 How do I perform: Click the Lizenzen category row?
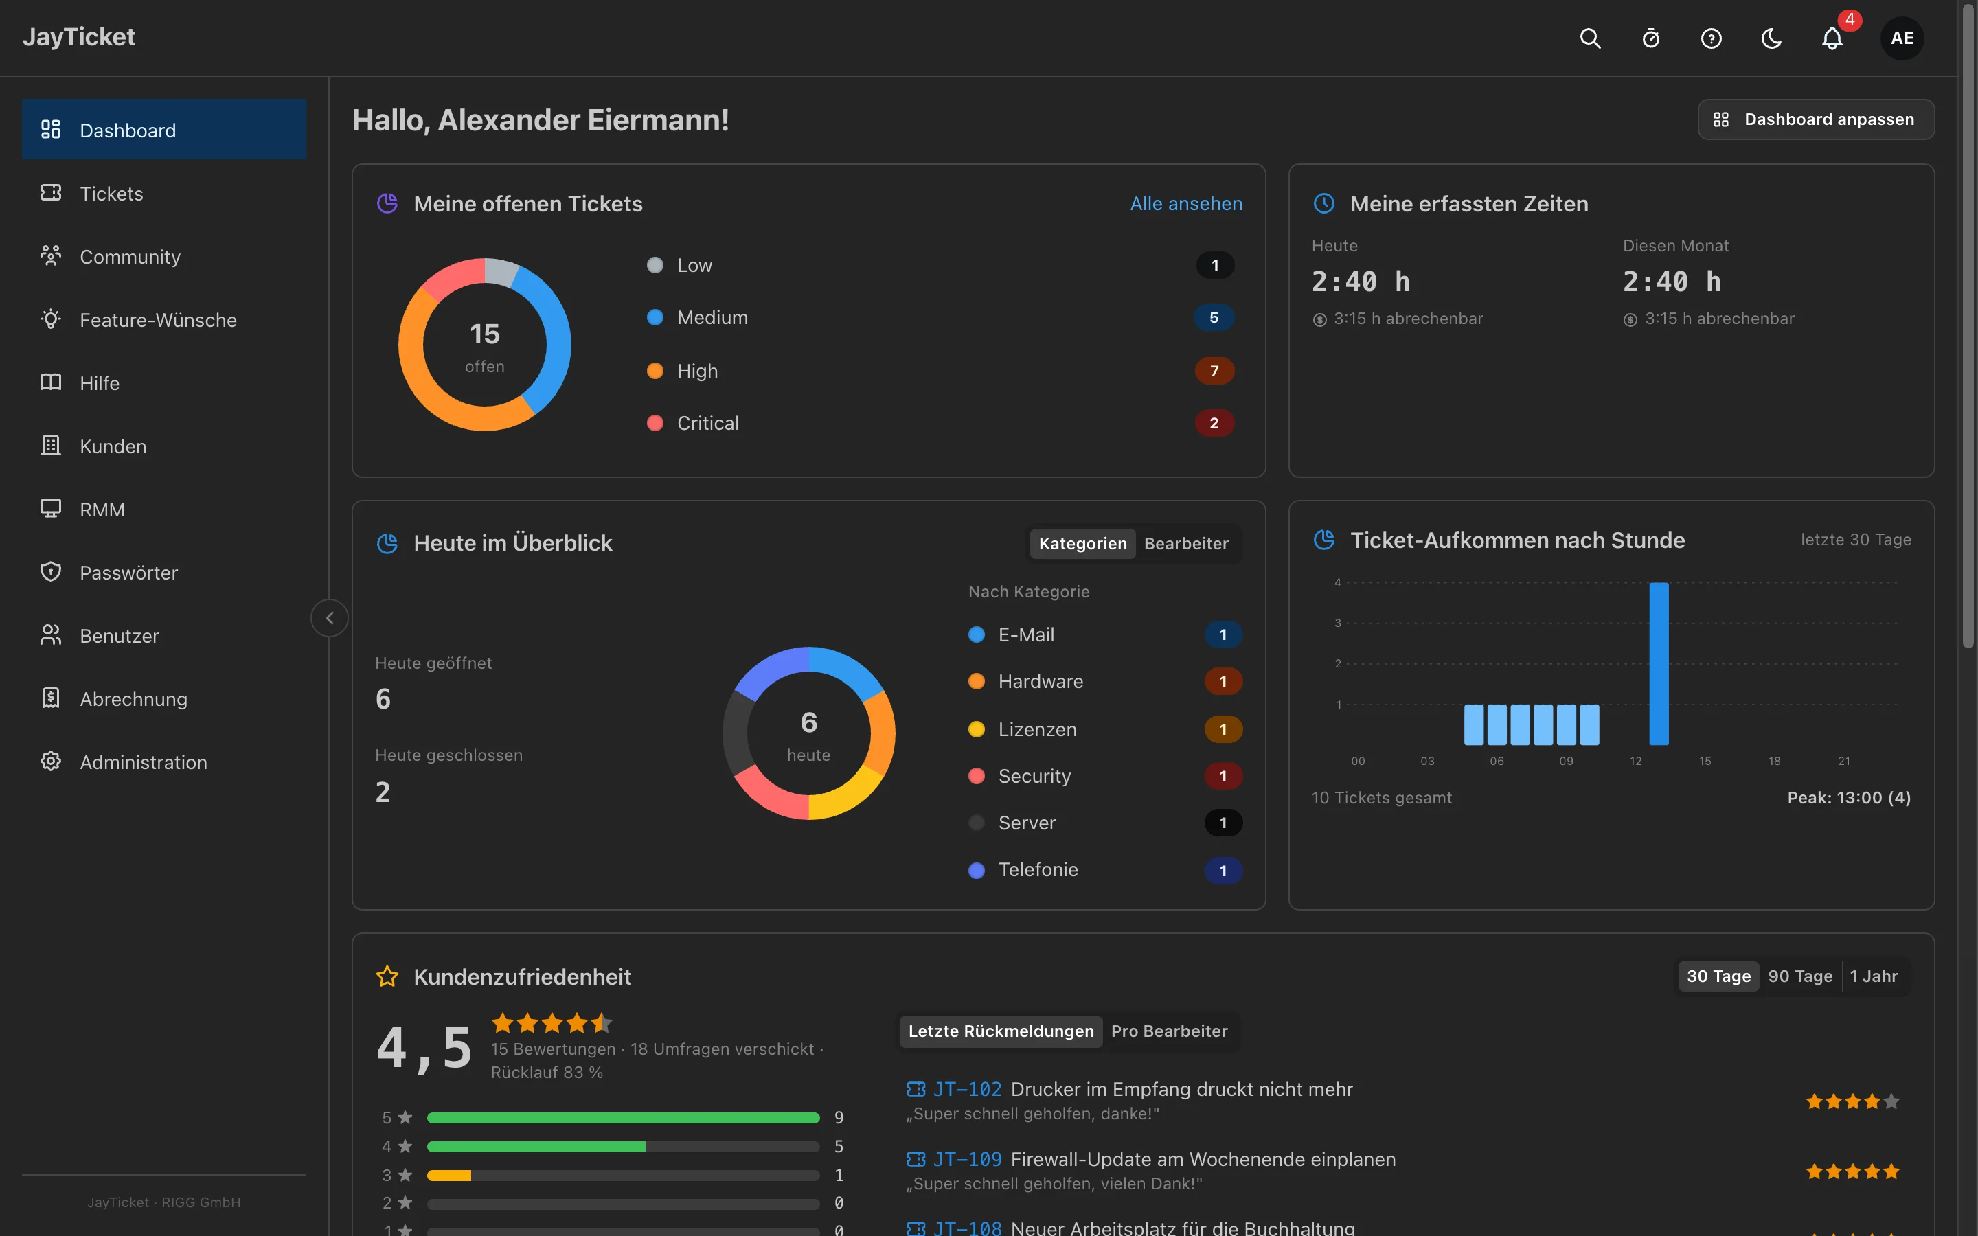1104,729
